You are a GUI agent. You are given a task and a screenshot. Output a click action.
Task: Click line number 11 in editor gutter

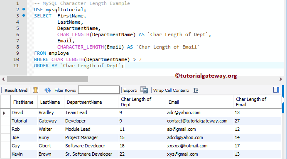tap(16, 66)
